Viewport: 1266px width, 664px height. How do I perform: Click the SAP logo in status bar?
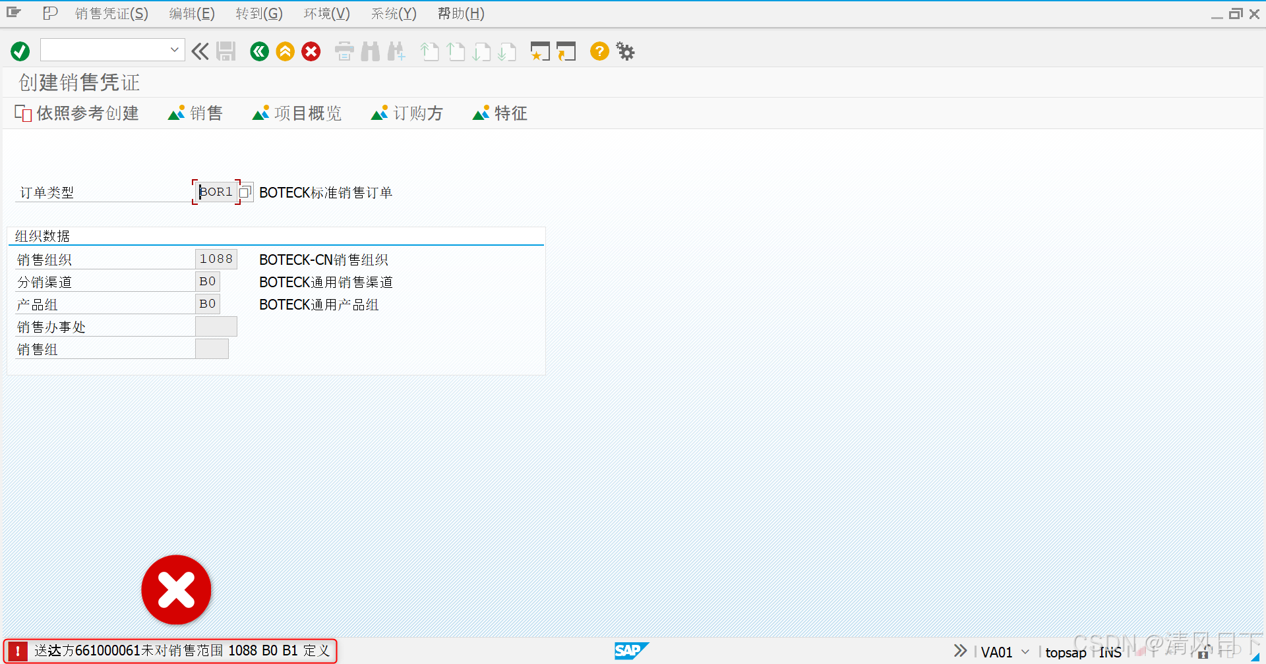(631, 651)
